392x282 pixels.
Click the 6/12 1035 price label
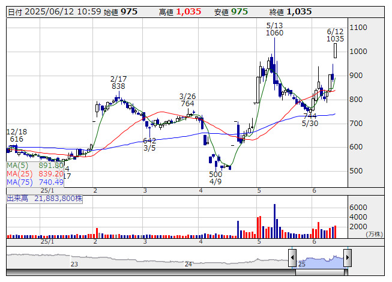point(335,35)
